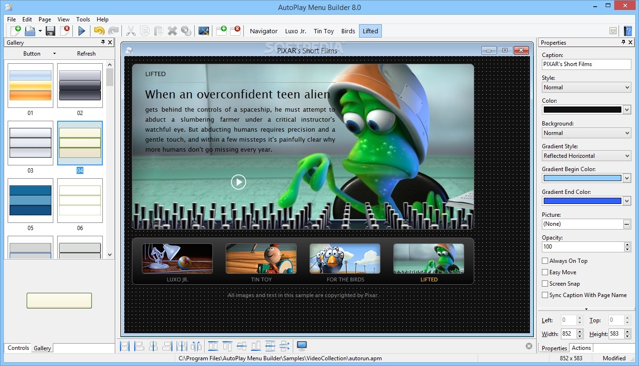Close project with red X page icon
The width and height of the screenshot is (639, 366).
tap(65, 31)
